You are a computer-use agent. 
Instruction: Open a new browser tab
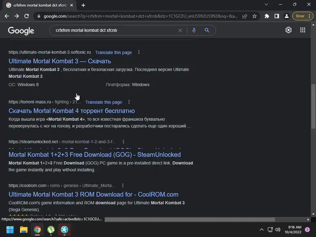83,5
